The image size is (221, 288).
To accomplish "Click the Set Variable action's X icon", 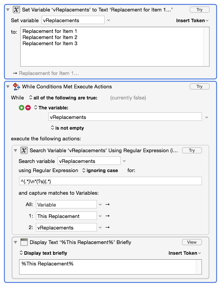I will click(x=16, y=10).
